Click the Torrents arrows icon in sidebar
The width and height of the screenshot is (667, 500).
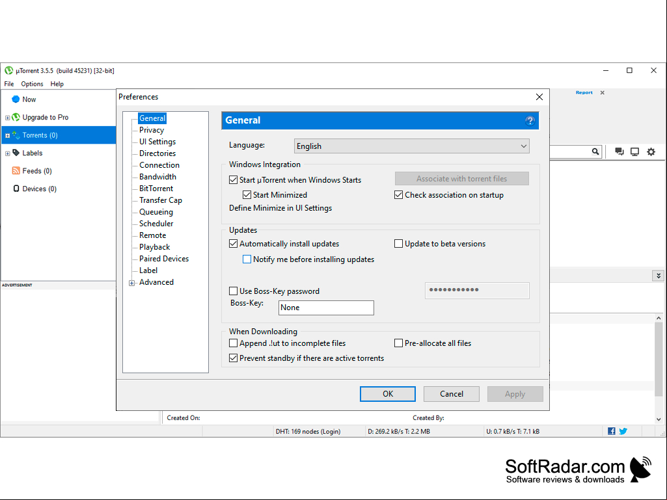[x=16, y=135]
